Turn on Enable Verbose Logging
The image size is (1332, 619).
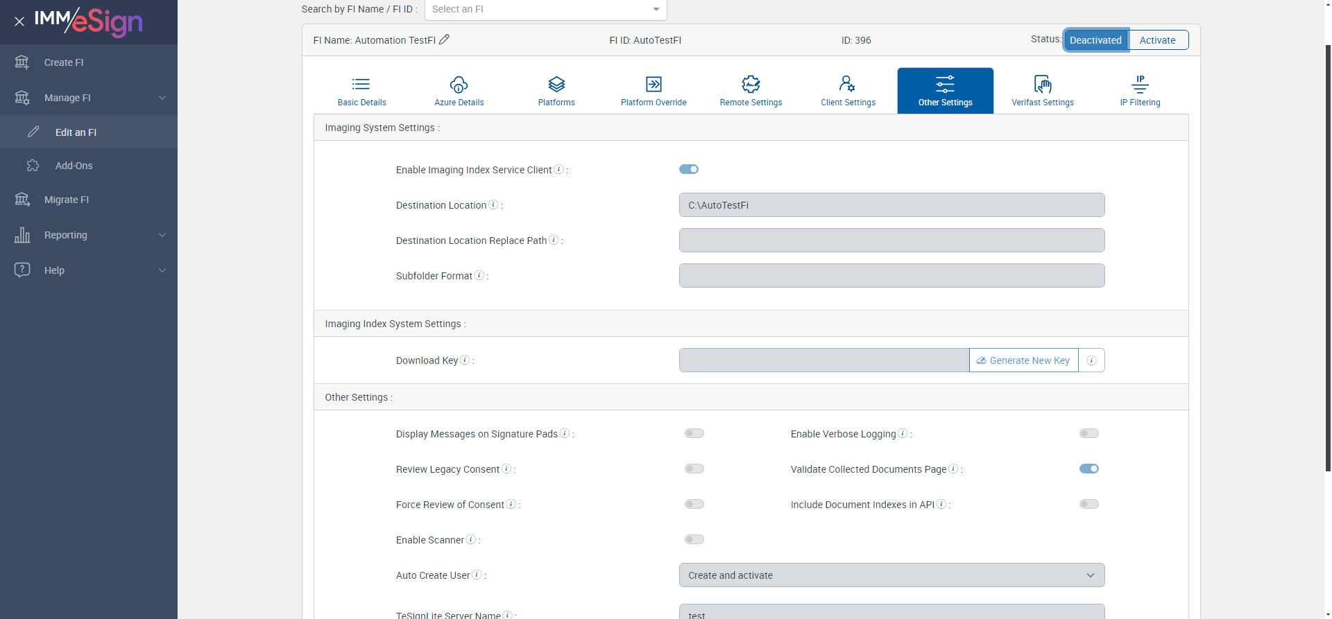1088,433
